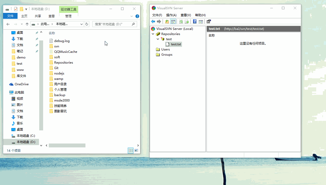
Task: Click the Explorer help question mark icon
Action: 137,16
